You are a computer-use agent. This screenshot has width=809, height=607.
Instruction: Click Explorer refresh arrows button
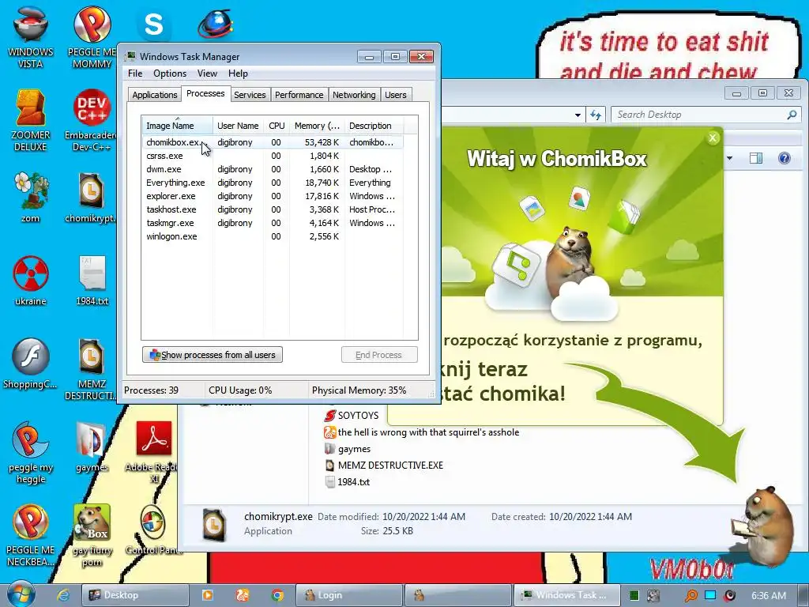(x=596, y=115)
